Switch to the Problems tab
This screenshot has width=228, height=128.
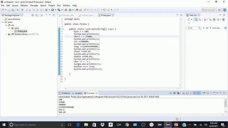64,93
